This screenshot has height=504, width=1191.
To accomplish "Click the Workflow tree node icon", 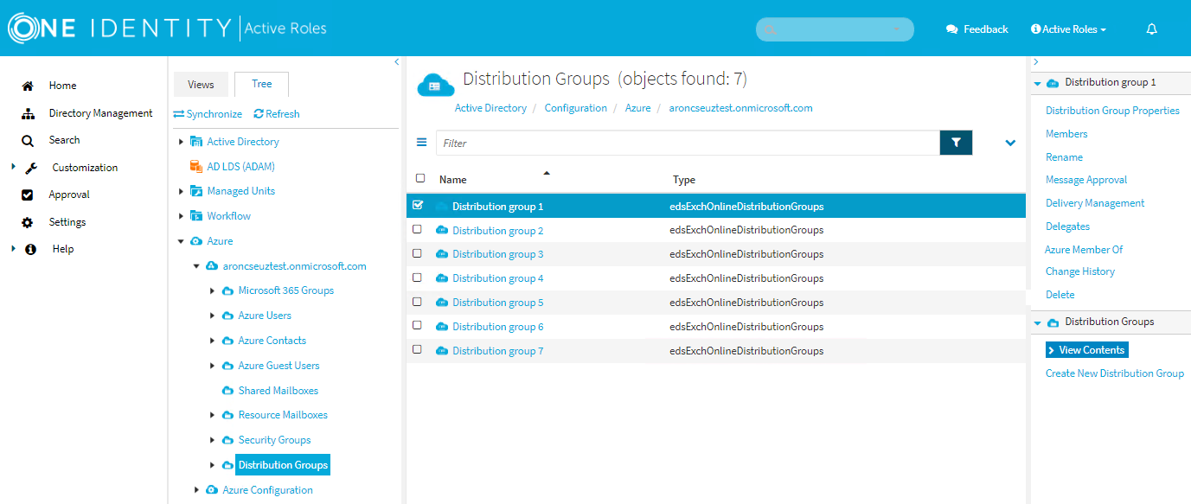I will point(196,216).
